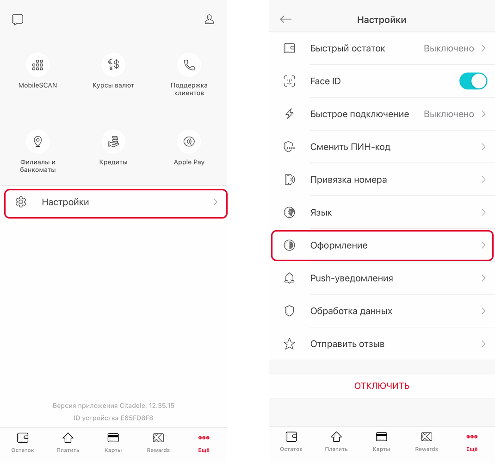Open the Быстрое подключение setting chevron
This screenshot has width=495, height=463.
(x=483, y=114)
